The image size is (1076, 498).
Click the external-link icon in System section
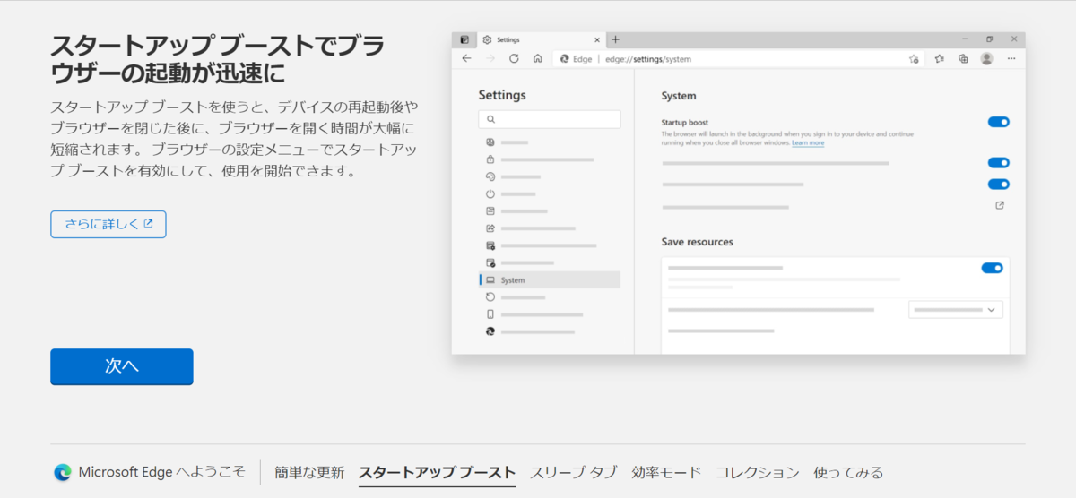tap(1000, 205)
